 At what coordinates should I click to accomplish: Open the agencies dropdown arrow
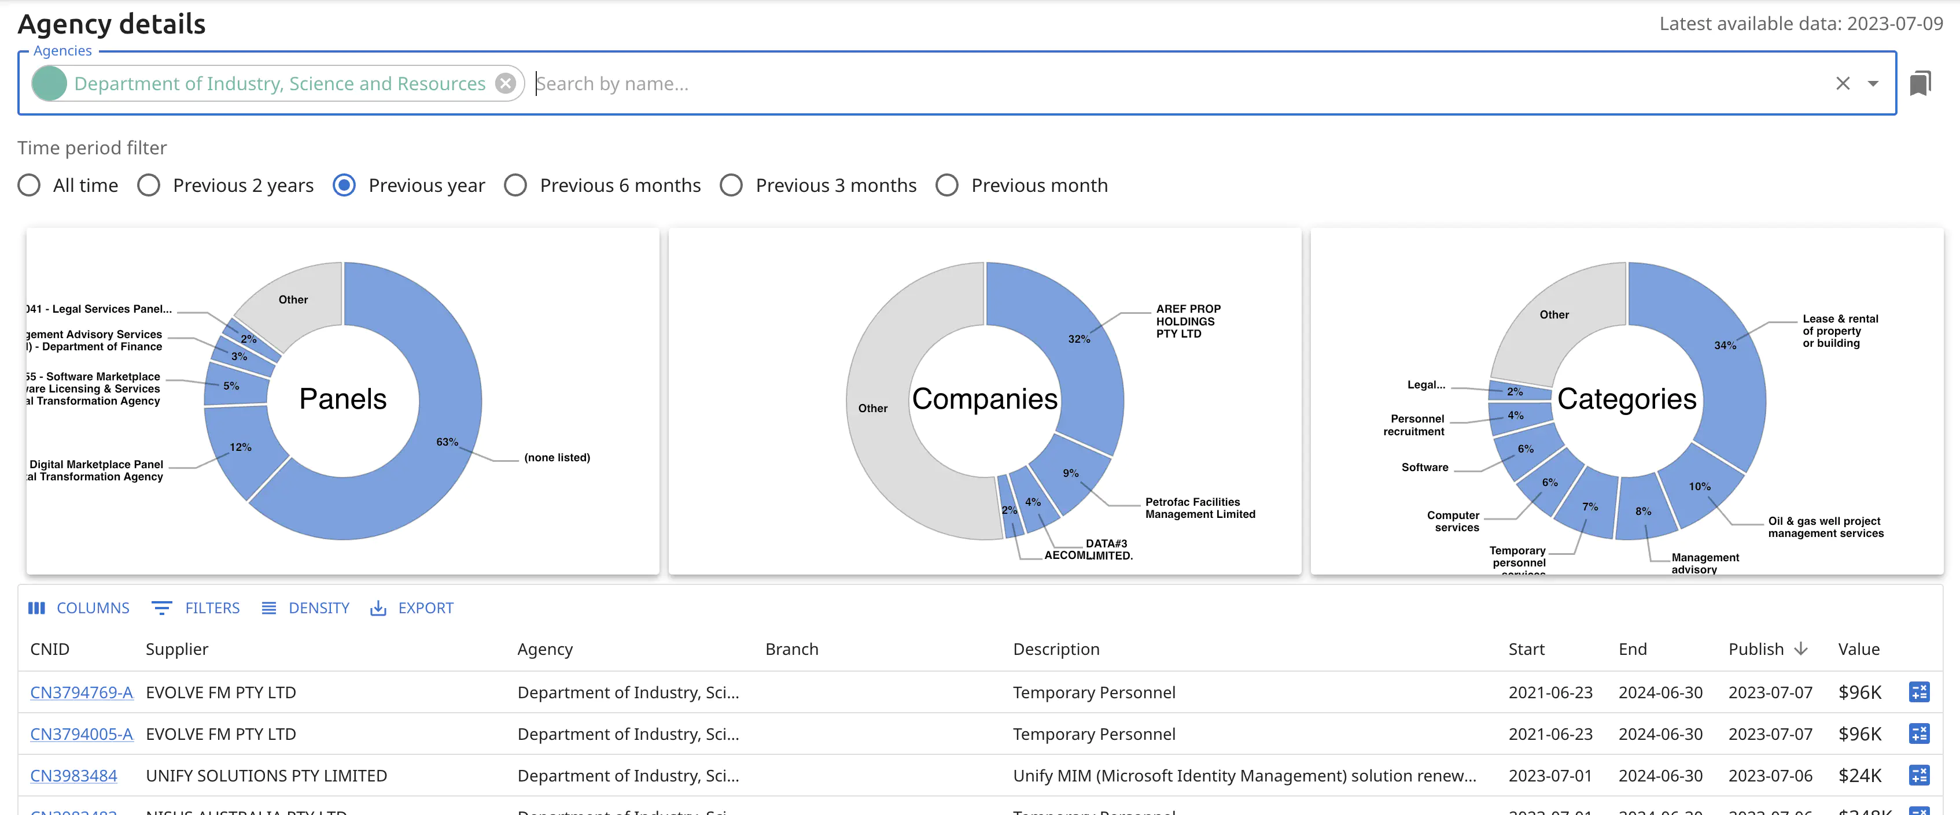coord(1873,83)
